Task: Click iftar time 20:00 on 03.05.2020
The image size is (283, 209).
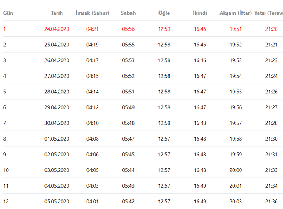Action: (x=236, y=170)
